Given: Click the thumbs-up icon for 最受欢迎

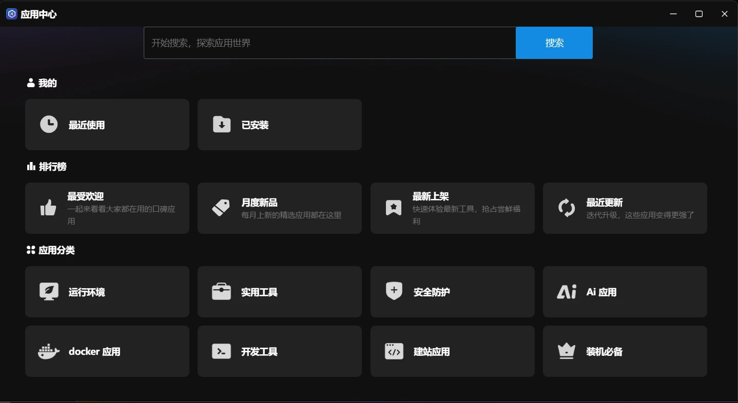Looking at the screenshot, I should 48,208.
